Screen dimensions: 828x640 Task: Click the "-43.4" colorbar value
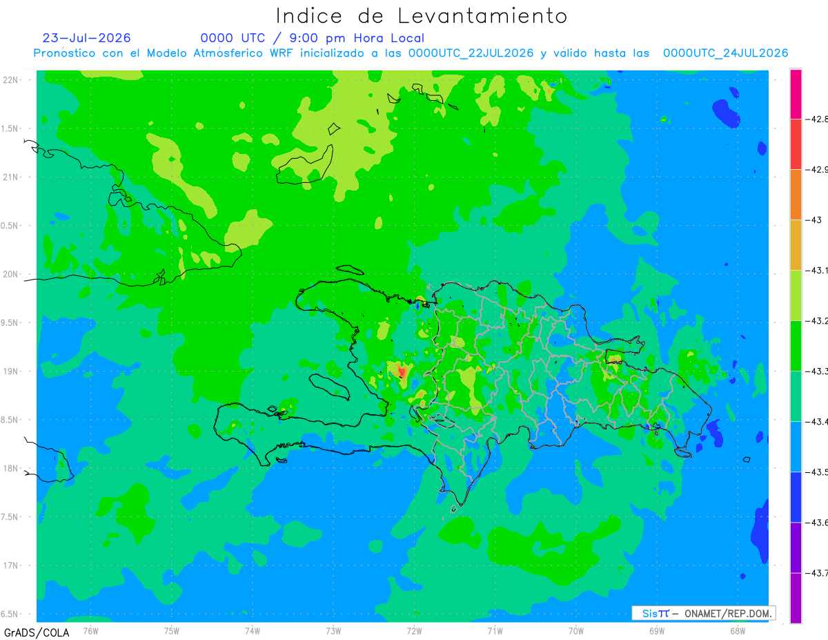[x=816, y=421]
